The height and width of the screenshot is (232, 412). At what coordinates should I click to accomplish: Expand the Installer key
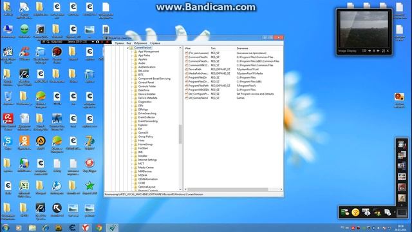click(132, 156)
